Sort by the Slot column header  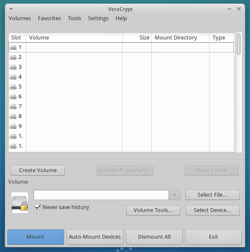(x=17, y=38)
